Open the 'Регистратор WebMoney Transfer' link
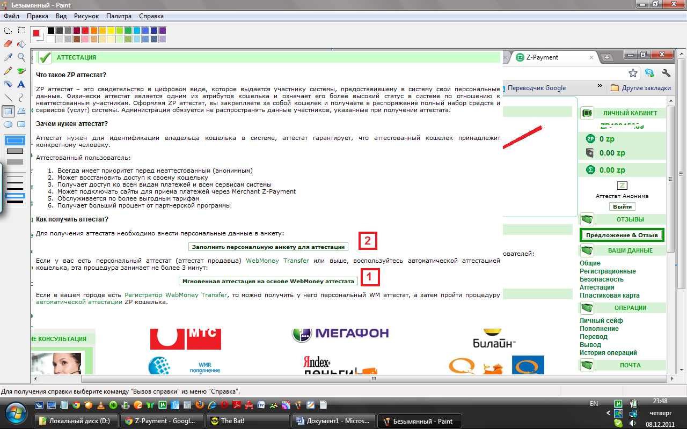 click(x=176, y=295)
